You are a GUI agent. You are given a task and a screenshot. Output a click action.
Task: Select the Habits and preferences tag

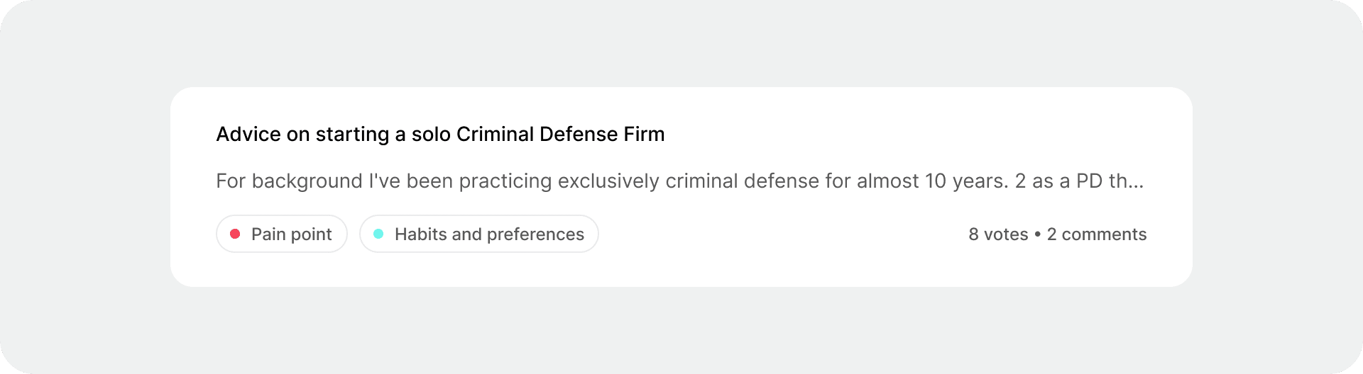[x=479, y=234]
